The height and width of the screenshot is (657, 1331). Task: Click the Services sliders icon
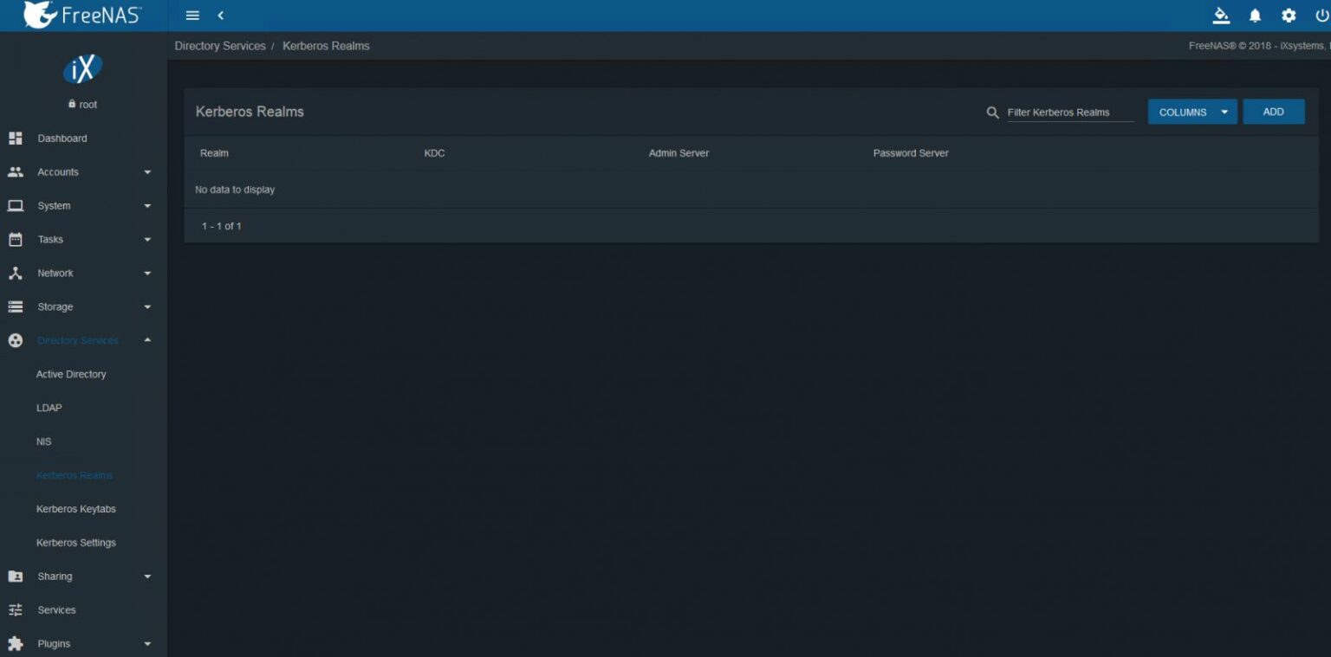(15, 610)
